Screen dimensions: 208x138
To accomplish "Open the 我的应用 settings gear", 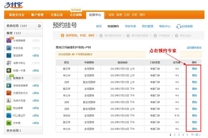I will (39, 26).
